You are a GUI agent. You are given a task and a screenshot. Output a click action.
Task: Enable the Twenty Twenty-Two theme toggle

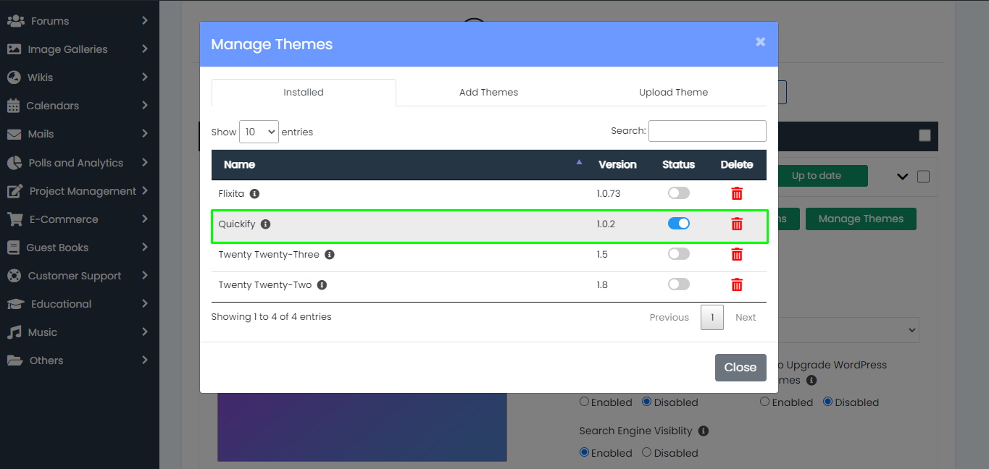[x=678, y=284]
